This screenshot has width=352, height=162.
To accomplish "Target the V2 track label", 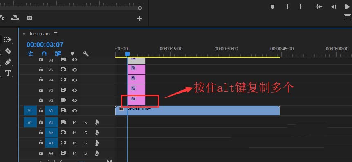I will [51, 101].
